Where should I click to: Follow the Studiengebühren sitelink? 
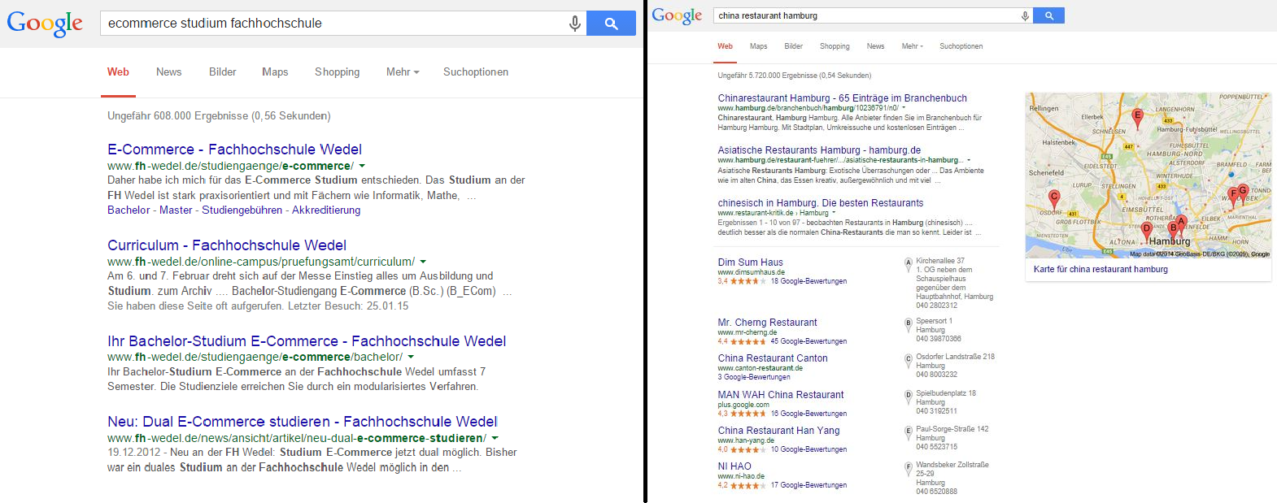coord(242,210)
